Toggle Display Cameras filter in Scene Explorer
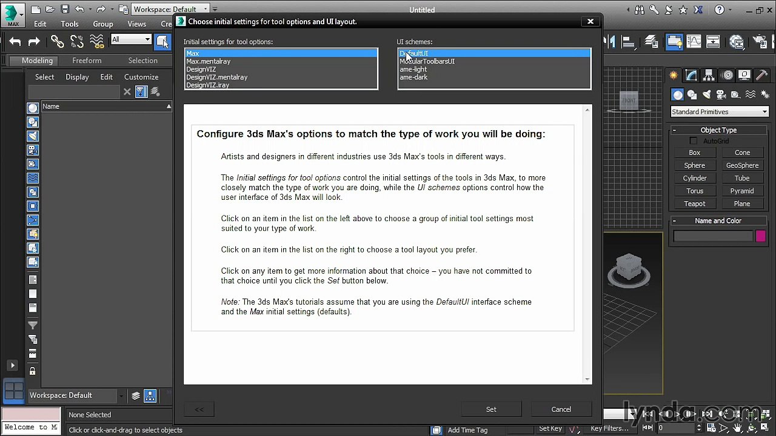Screen dimensions: 776x436 pos(33,150)
